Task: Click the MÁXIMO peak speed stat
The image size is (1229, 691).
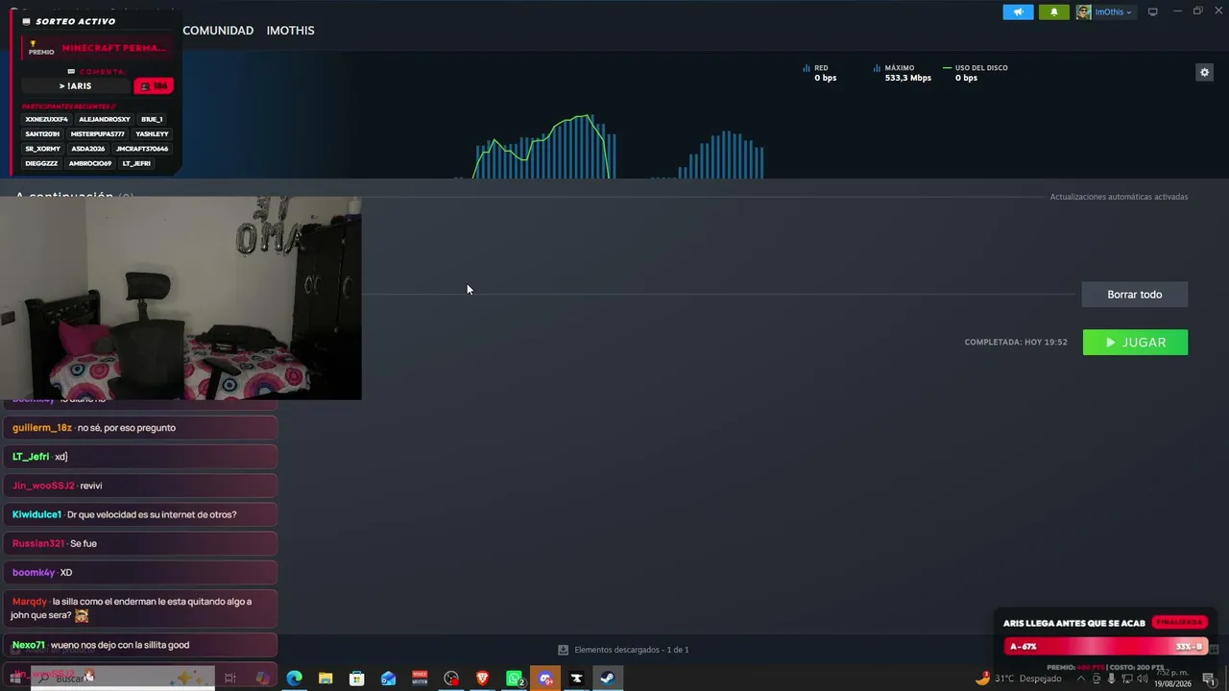Action: tap(903, 73)
